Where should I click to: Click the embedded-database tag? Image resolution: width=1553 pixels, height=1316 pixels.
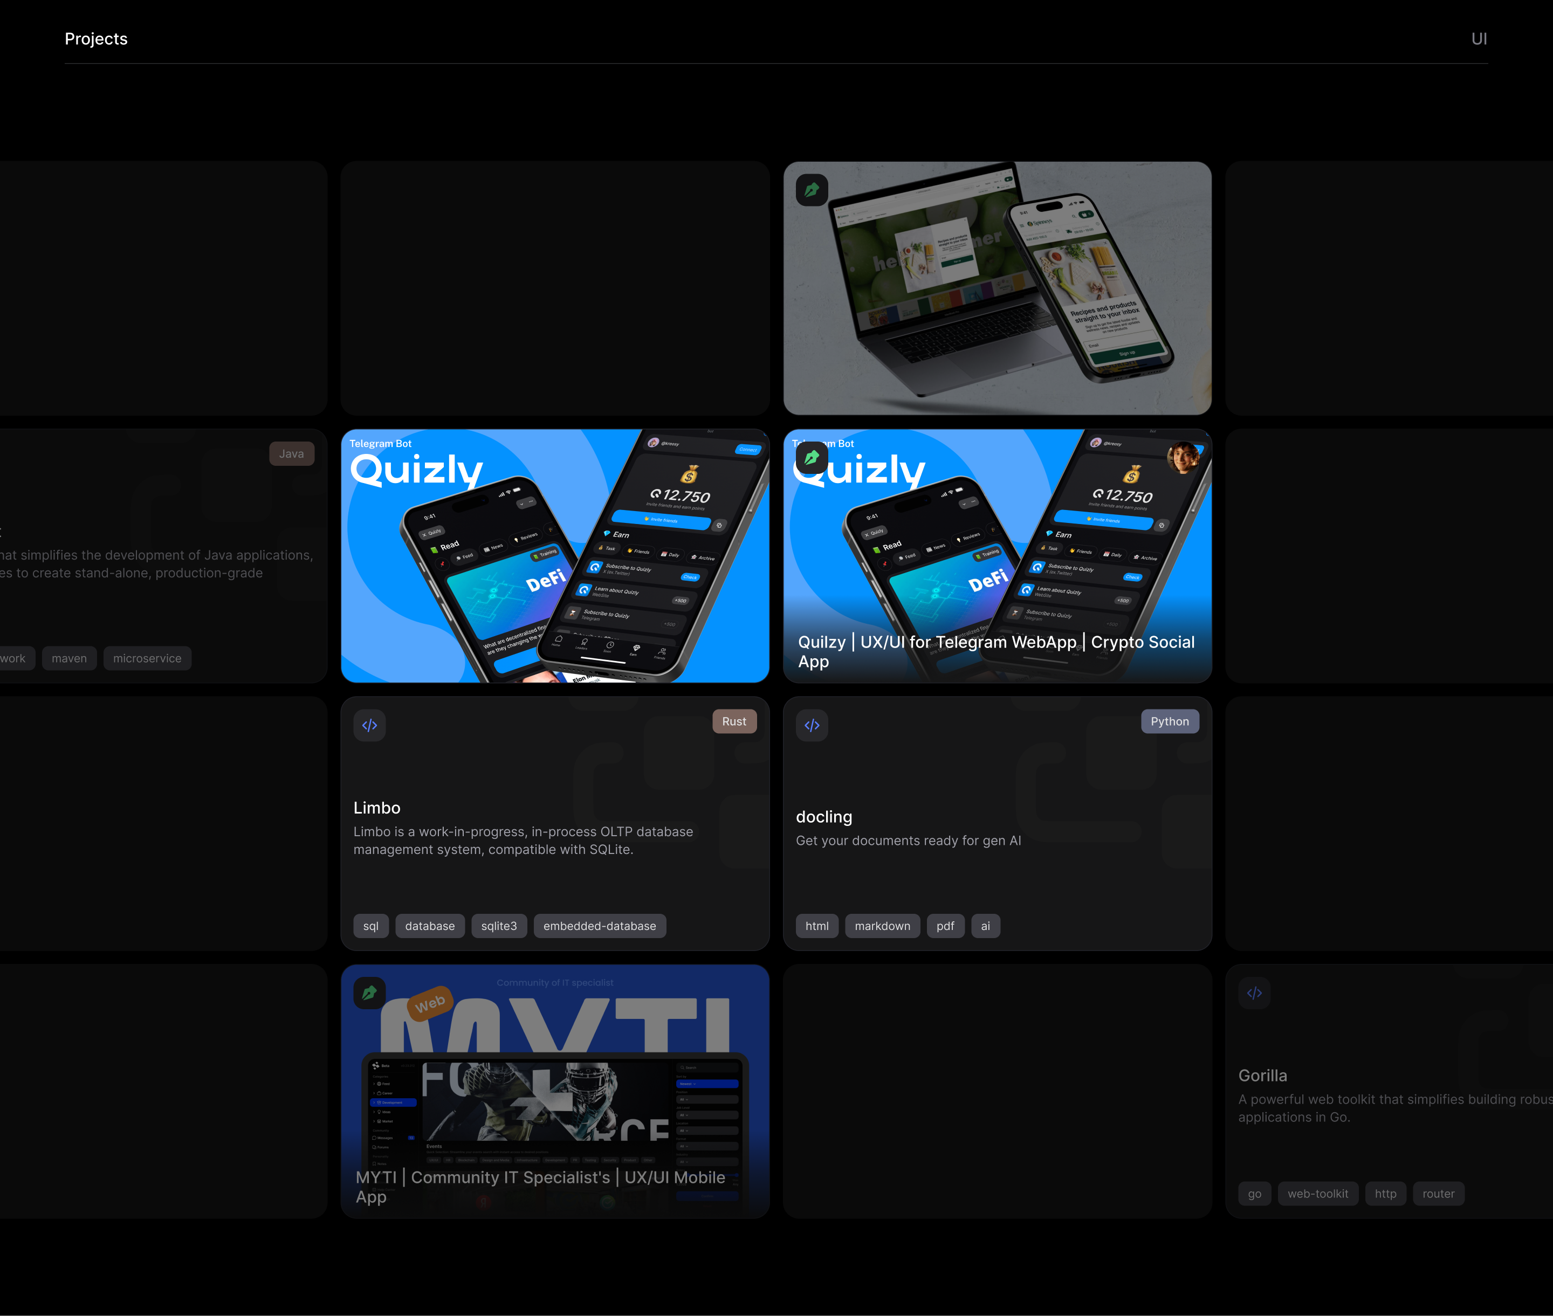point(599,926)
